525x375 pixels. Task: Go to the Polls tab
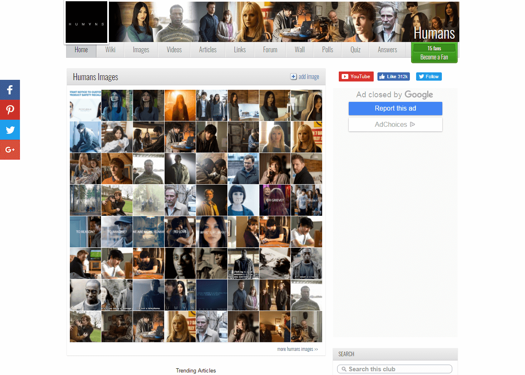pos(328,50)
